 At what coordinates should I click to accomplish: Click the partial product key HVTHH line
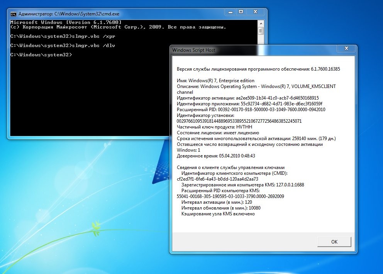(214, 127)
